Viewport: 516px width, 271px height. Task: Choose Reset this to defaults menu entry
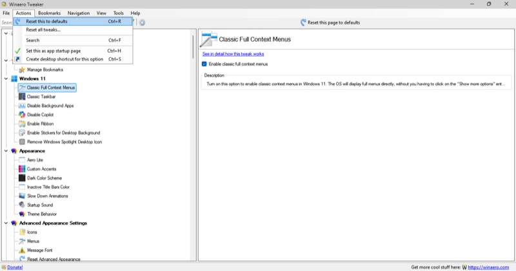point(73,21)
